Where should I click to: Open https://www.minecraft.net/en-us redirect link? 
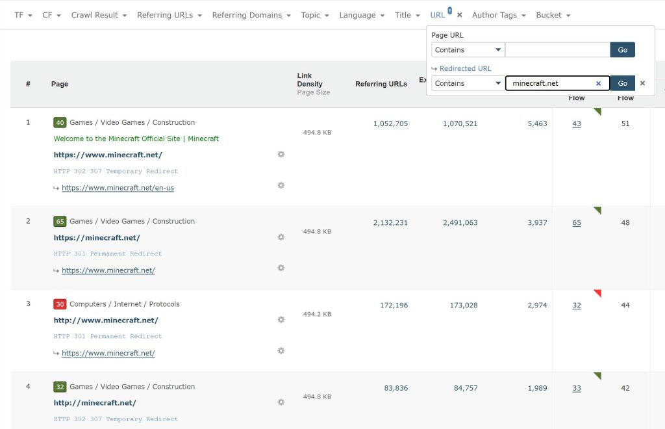118,188
